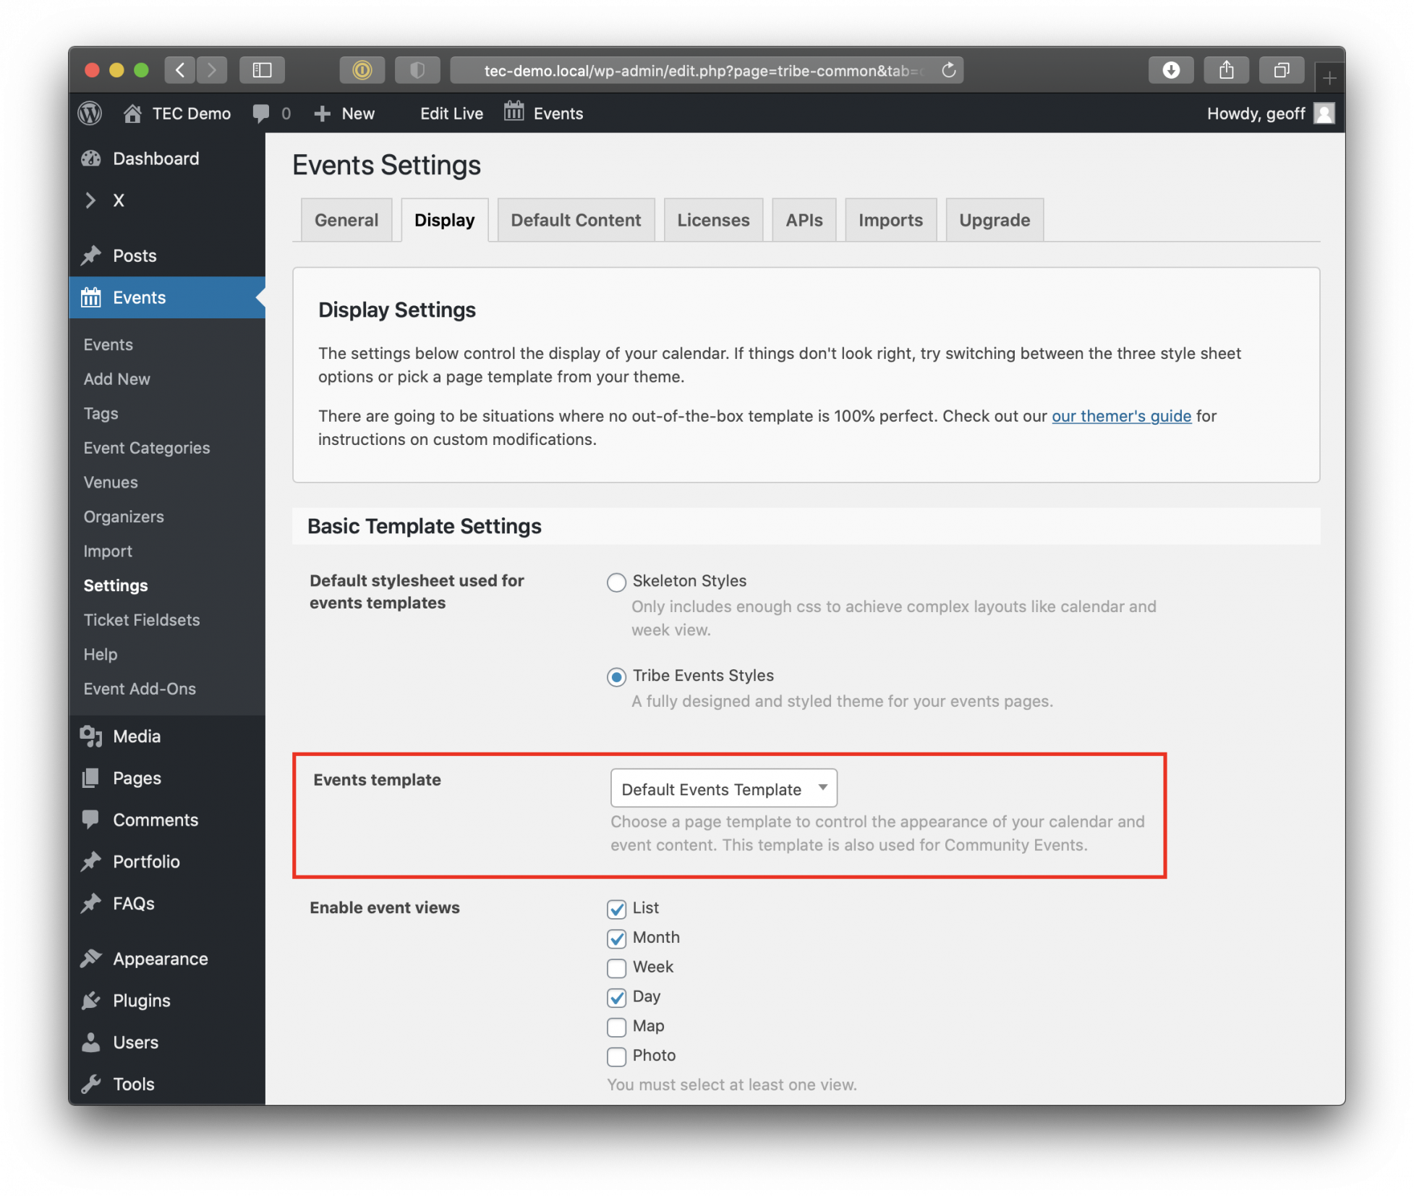Viewport: 1414px width, 1196px height.
Task: Select Skeleton Styles radio button
Action: tap(616, 582)
